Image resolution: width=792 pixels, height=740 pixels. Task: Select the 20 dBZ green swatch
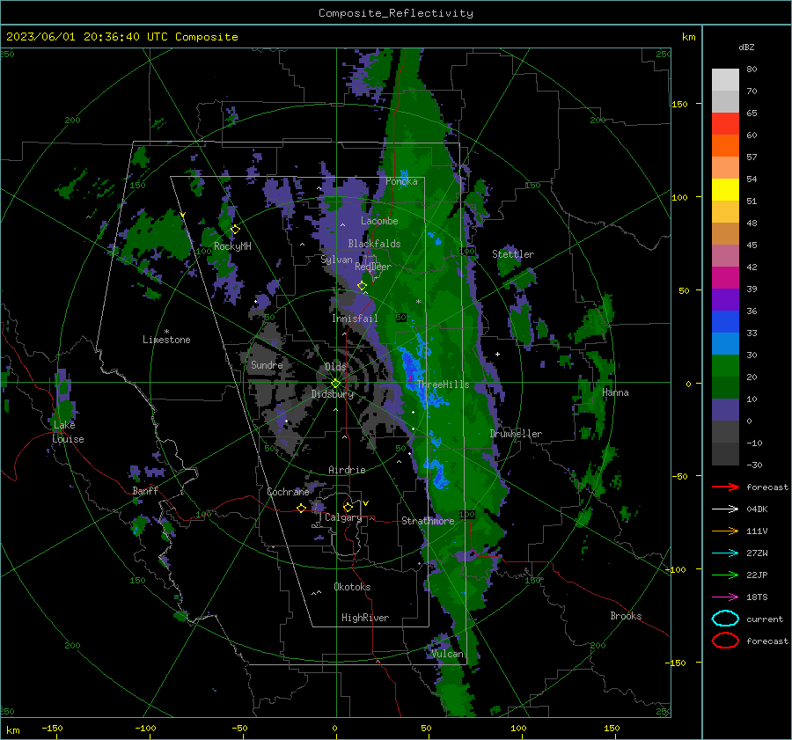[725, 387]
